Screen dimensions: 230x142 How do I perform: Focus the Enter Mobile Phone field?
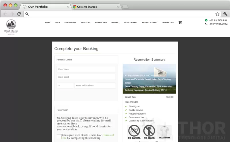95,86
